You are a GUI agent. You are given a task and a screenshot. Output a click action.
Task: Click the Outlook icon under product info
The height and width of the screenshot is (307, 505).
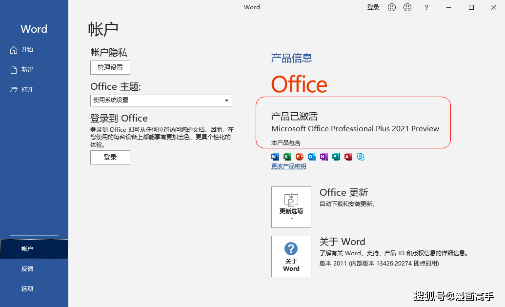311,157
